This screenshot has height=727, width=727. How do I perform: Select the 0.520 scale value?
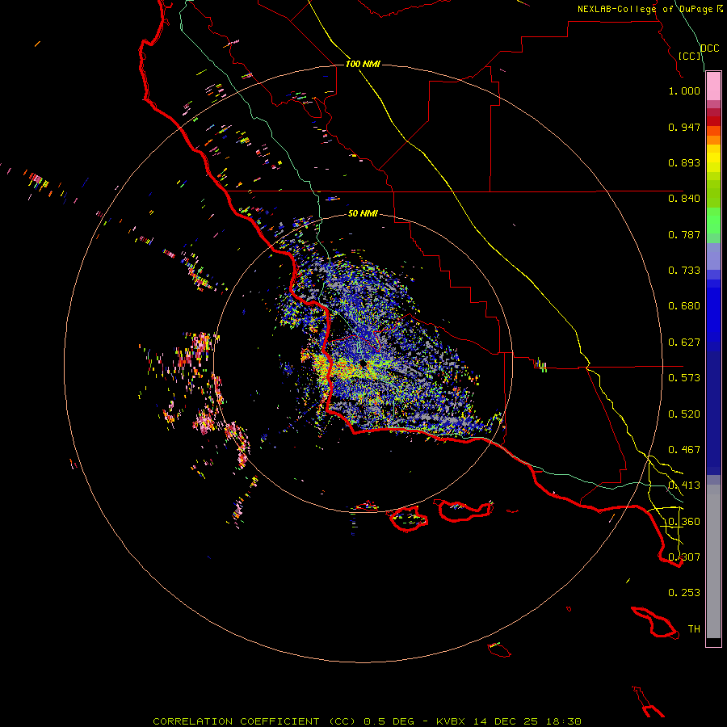click(684, 414)
